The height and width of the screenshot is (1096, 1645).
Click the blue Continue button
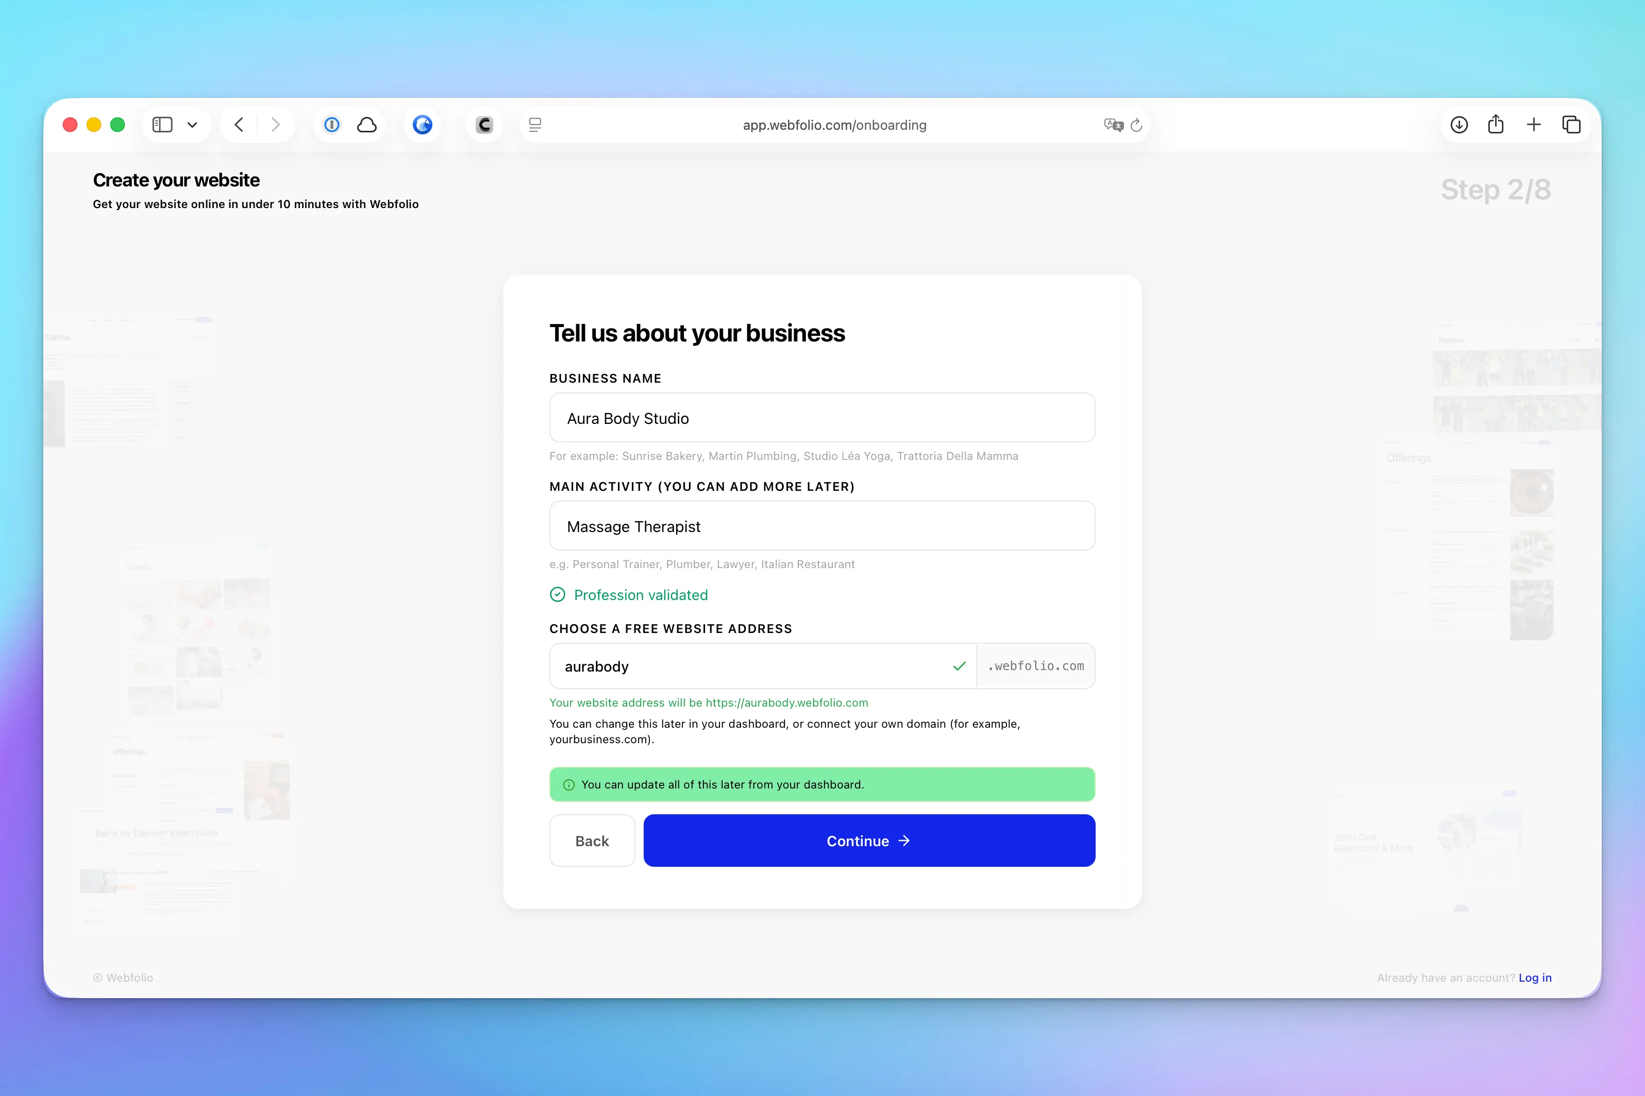(869, 841)
